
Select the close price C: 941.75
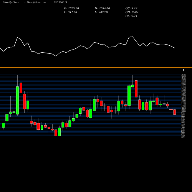(x=71, y=12)
